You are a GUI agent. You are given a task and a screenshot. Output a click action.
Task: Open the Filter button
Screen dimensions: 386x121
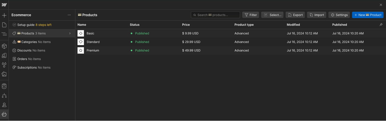250,15
